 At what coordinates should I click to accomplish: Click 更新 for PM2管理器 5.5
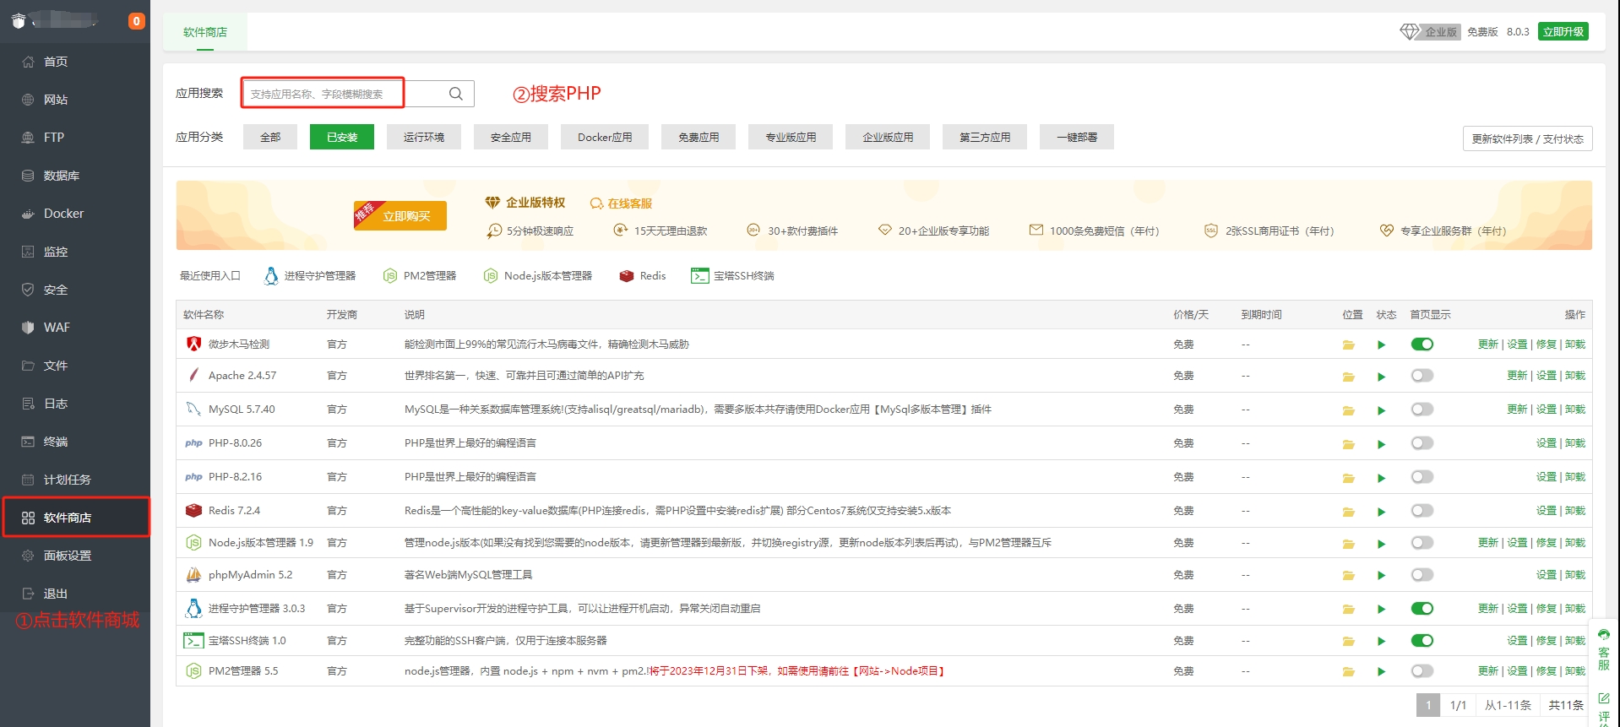[1488, 670]
